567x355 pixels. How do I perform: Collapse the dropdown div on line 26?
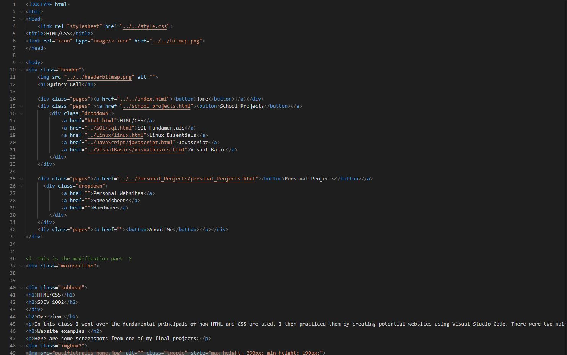tap(21, 186)
